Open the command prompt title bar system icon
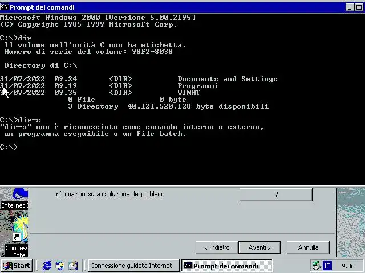Image resolution: width=365 pixels, height=273 pixels. click(x=4, y=7)
